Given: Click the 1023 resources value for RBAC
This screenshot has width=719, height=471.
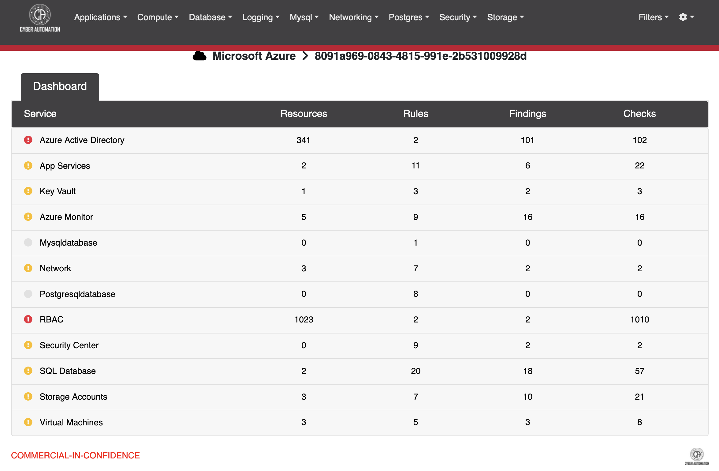Looking at the screenshot, I should point(304,319).
